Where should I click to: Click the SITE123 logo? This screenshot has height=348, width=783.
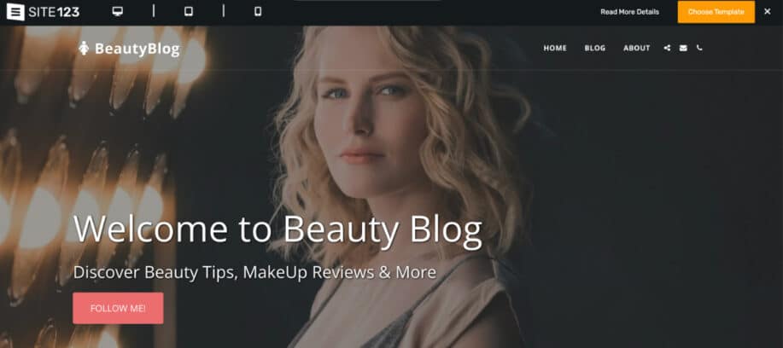[x=43, y=12]
